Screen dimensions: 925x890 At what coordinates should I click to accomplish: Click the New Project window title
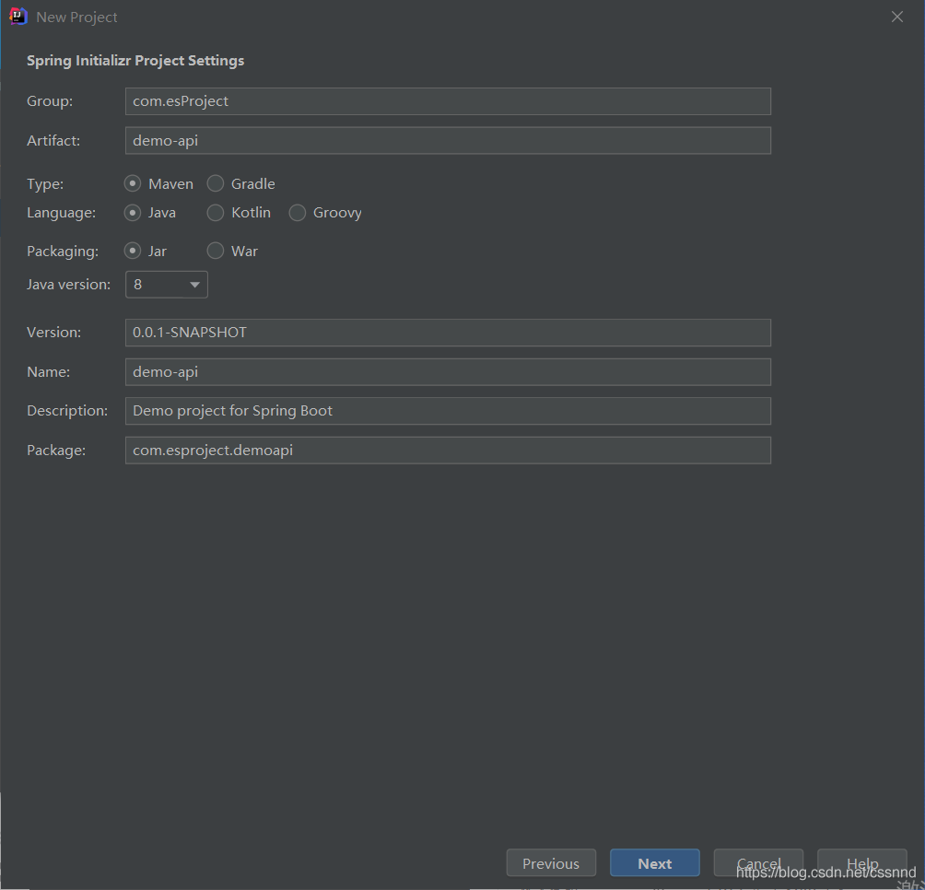point(76,18)
